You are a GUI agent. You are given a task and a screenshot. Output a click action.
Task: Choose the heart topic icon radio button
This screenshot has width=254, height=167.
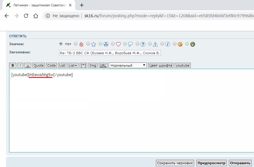[x=113, y=44]
